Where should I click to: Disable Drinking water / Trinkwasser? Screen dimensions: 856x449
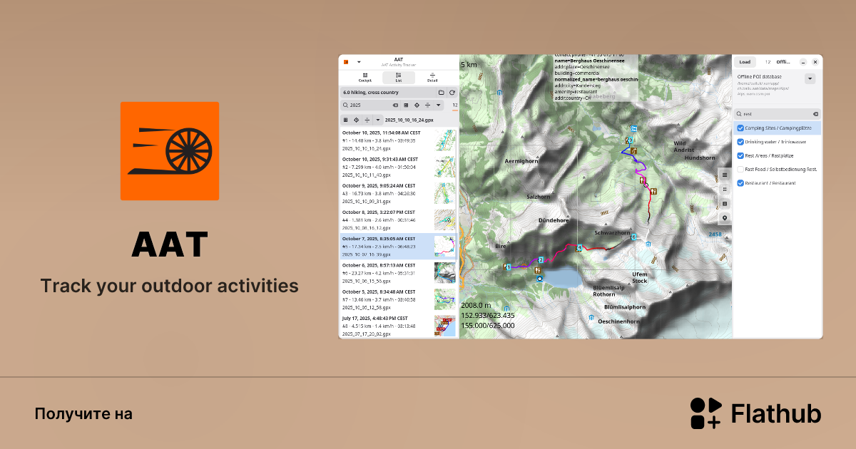740,142
